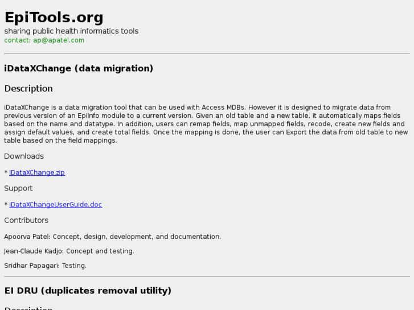The width and height of the screenshot is (414, 310).
Task: Click the iDataXChange description paragraph
Action: 206,124
